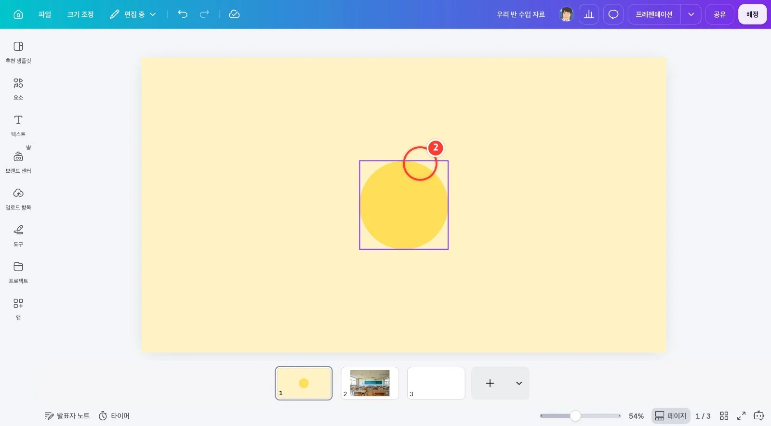
Task: Open 요소 elements panel
Action: [18, 89]
